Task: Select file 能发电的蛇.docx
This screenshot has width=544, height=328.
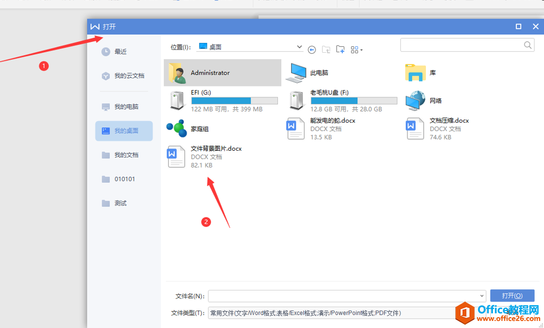Action: click(x=321, y=129)
